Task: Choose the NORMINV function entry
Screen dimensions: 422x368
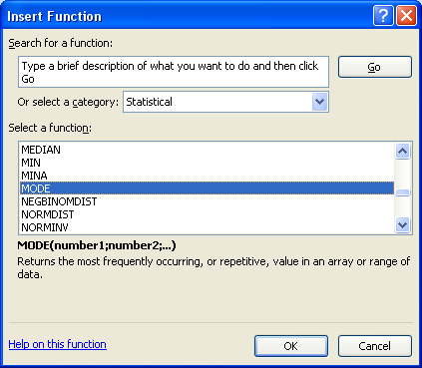Action: pyautogui.click(x=207, y=227)
